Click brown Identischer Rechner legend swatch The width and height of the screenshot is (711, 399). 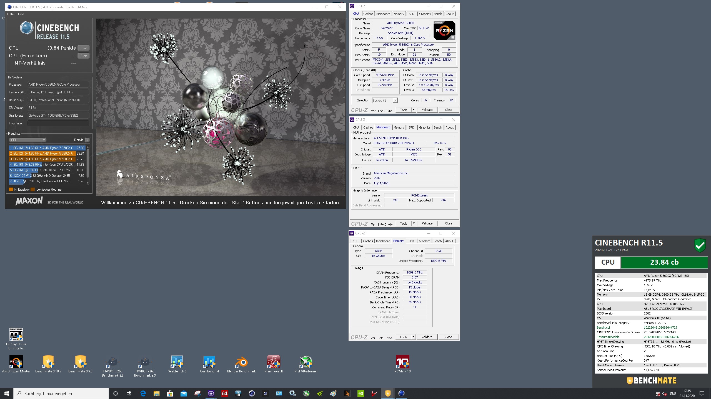(x=33, y=190)
